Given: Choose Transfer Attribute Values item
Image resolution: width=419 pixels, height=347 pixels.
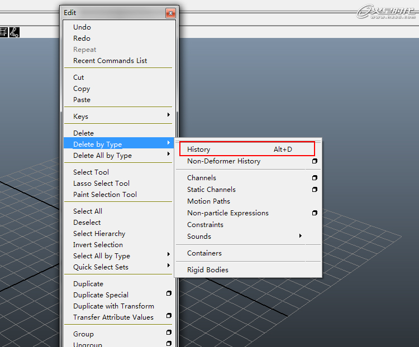Looking at the screenshot, I should click(113, 317).
